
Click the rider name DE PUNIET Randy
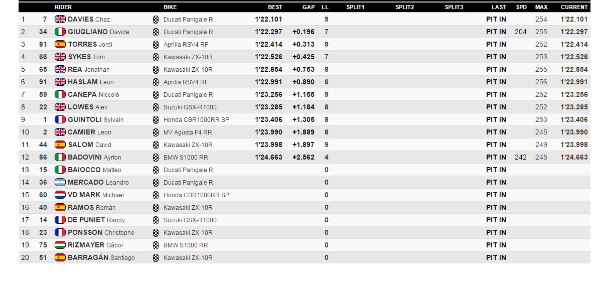pos(96,220)
